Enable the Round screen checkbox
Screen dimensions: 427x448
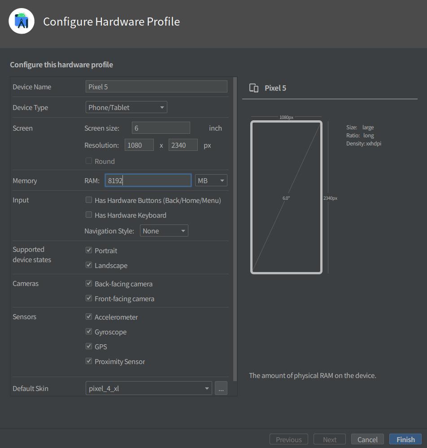(88, 161)
